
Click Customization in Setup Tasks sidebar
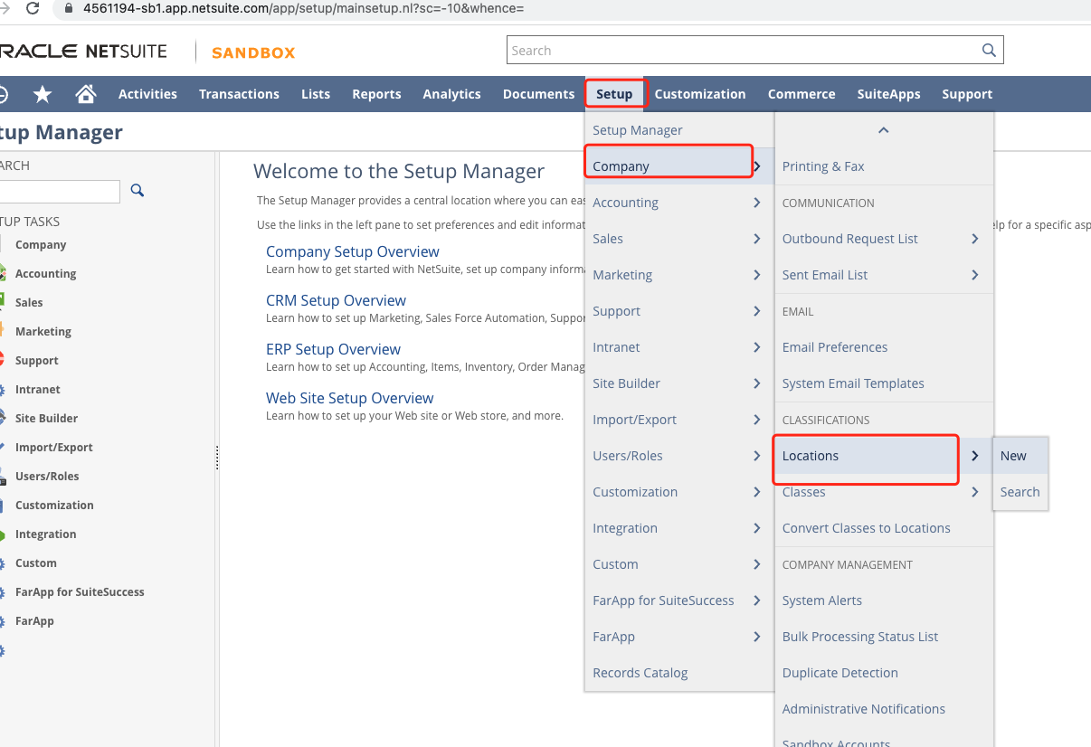pos(54,505)
